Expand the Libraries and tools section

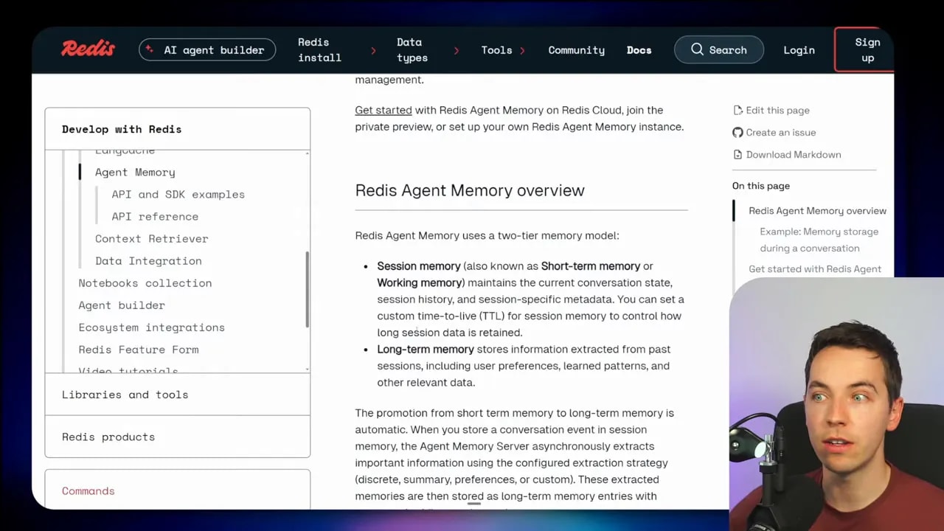[177, 395]
